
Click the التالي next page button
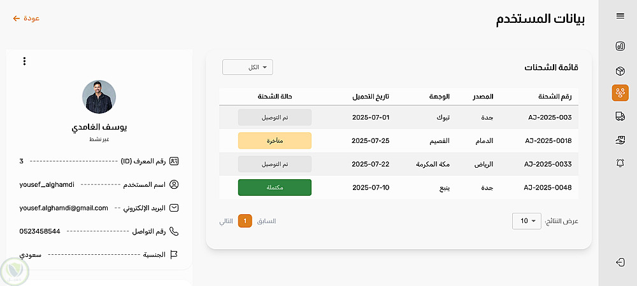point(226,221)
